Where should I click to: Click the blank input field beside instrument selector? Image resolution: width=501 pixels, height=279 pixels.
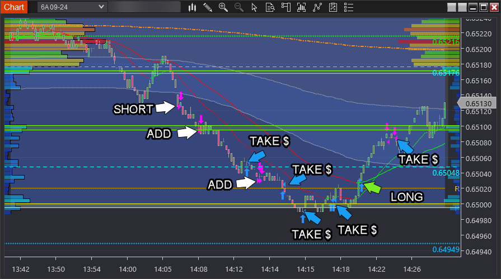pos(144,7)
